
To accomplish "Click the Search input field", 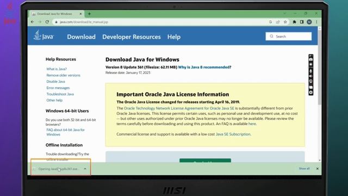I will point(289,36).
